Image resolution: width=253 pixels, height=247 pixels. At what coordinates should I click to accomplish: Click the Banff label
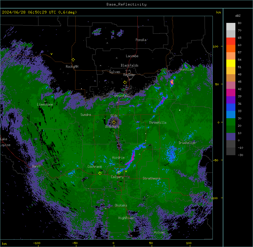tap(36, 166)
